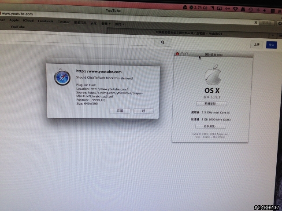Screen dimensions: 282x211
Task: Open the Time Machine menu bar icon
Action: (251, 10)
